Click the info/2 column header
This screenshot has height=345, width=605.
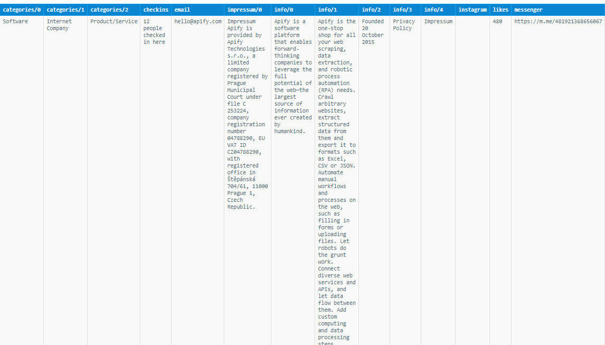click(x=374, y=10)
